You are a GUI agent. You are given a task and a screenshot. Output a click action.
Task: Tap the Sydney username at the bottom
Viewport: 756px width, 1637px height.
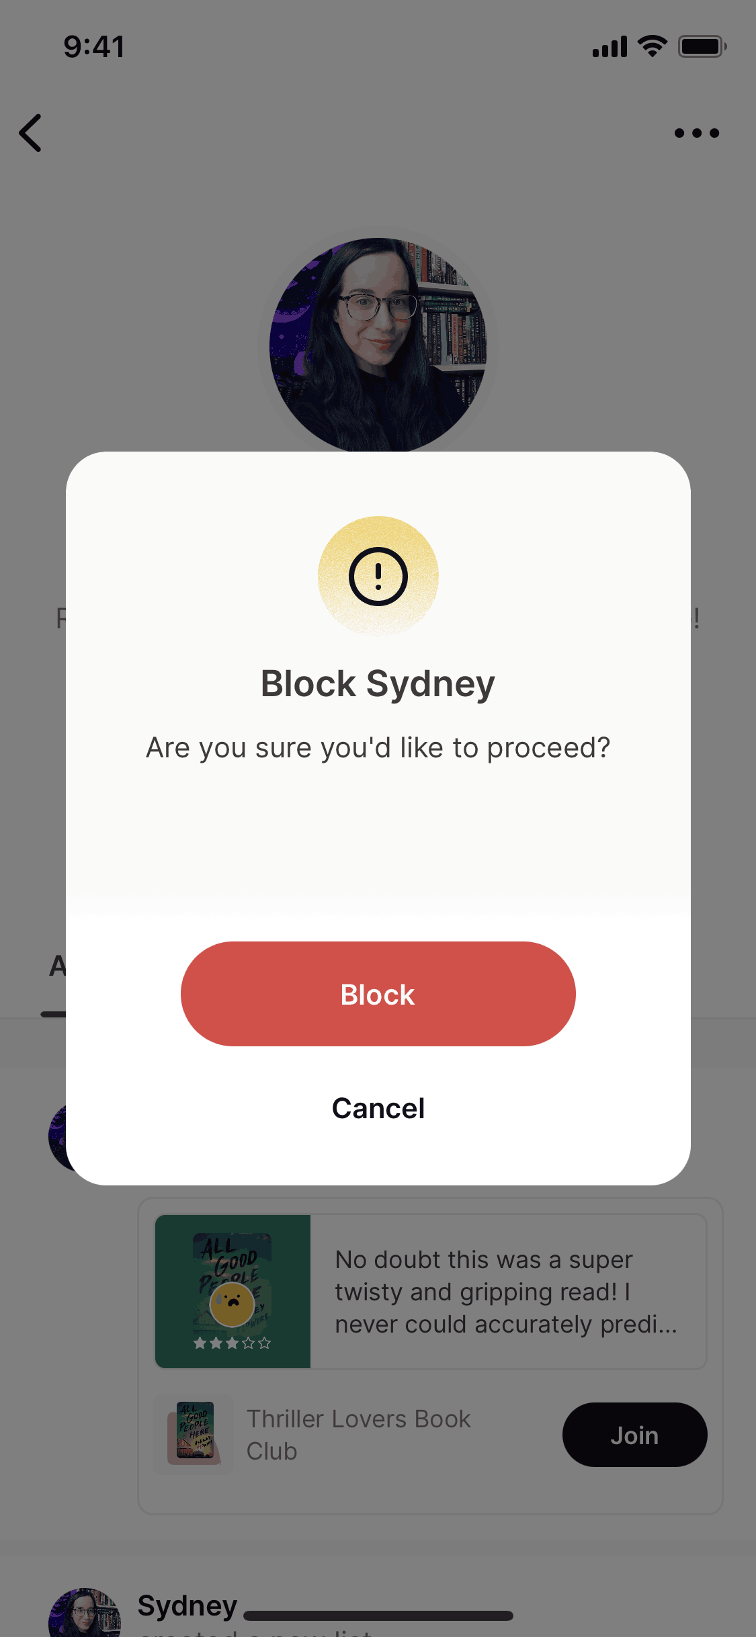[x=187, y=1605]
